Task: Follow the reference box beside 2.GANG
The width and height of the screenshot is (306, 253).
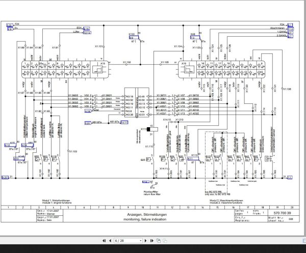Action: tap(290, 36)
